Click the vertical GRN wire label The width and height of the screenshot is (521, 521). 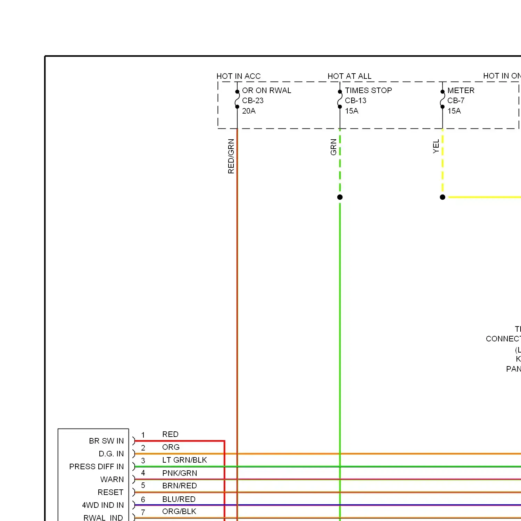tap(333, 147)
